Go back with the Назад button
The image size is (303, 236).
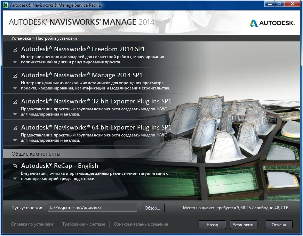coord(212,225)
